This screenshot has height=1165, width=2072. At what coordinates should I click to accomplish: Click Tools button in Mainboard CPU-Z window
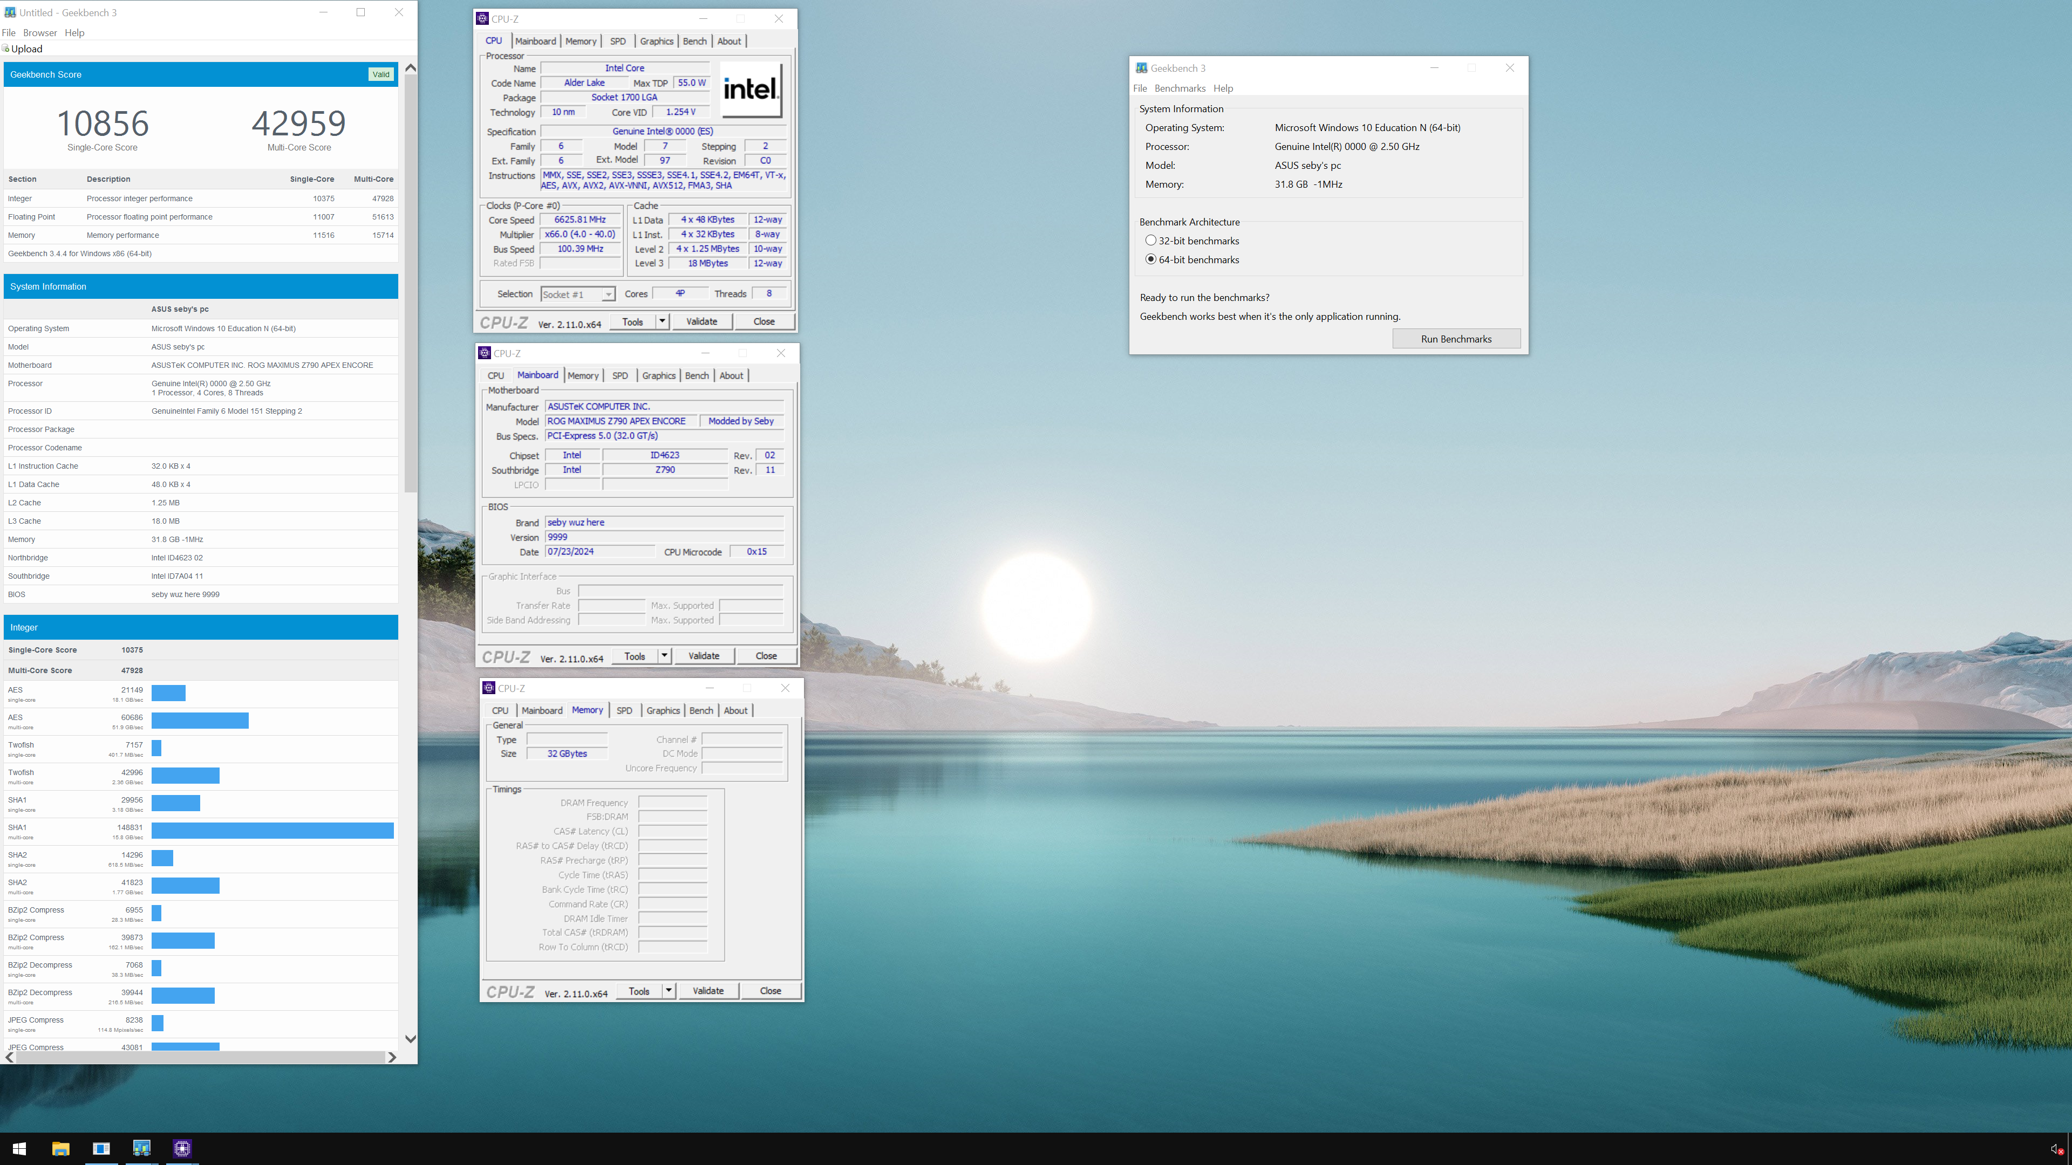(635, 656)
